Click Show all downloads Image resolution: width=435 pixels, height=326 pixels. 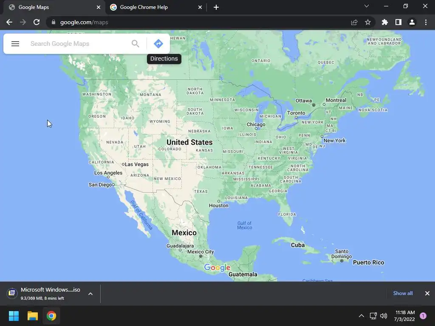tap(403, 293)
